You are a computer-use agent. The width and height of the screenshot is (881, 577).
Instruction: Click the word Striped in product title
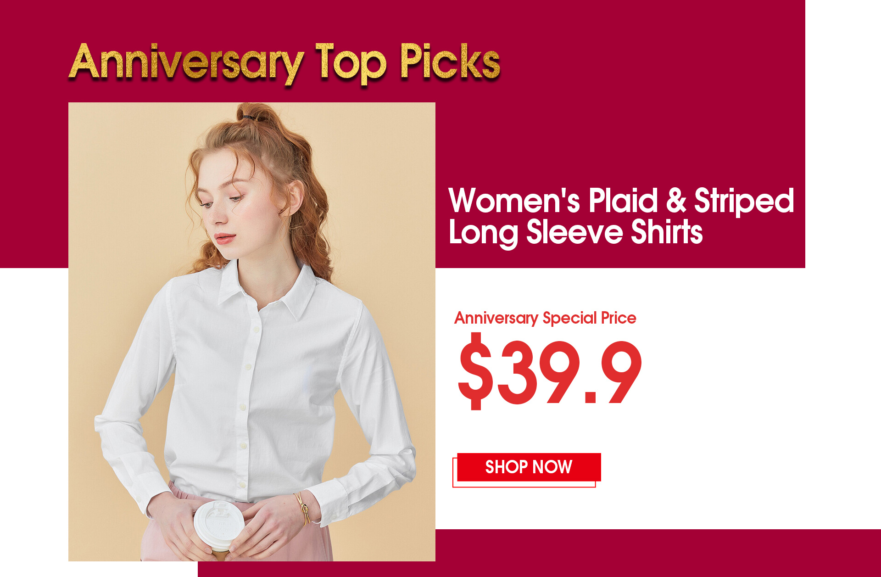tap(744, 201)
